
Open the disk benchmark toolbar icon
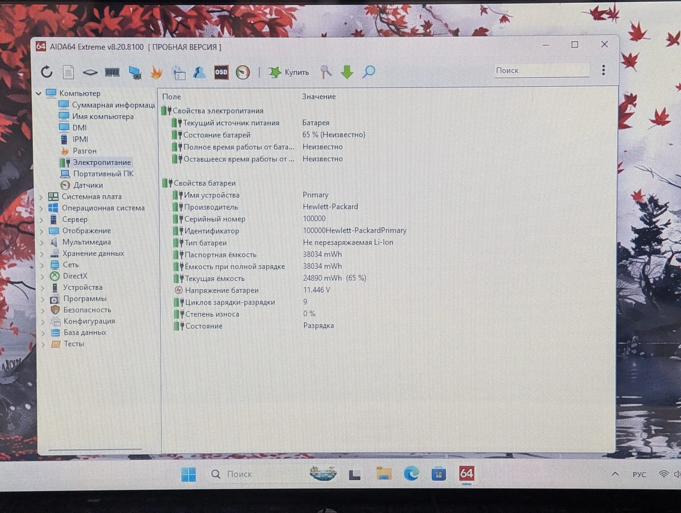pos(90,72)
